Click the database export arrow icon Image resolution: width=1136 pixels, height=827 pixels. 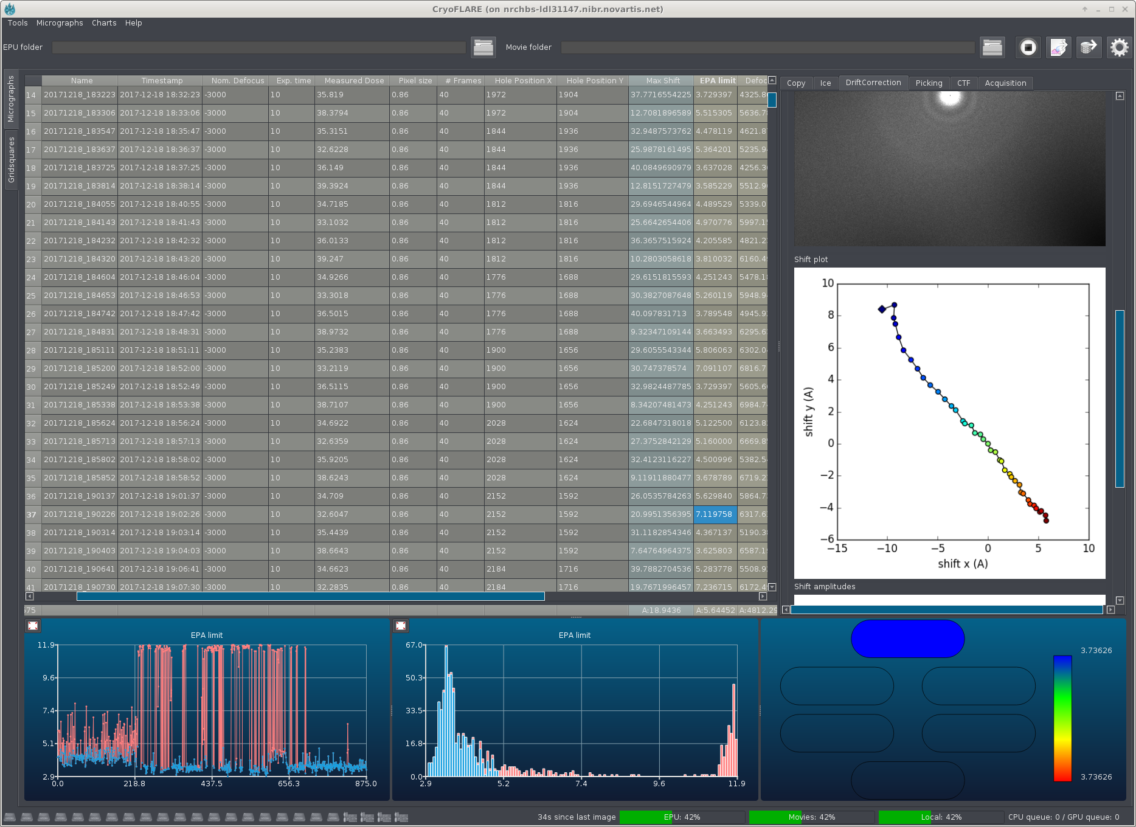tap(1089, 47)
